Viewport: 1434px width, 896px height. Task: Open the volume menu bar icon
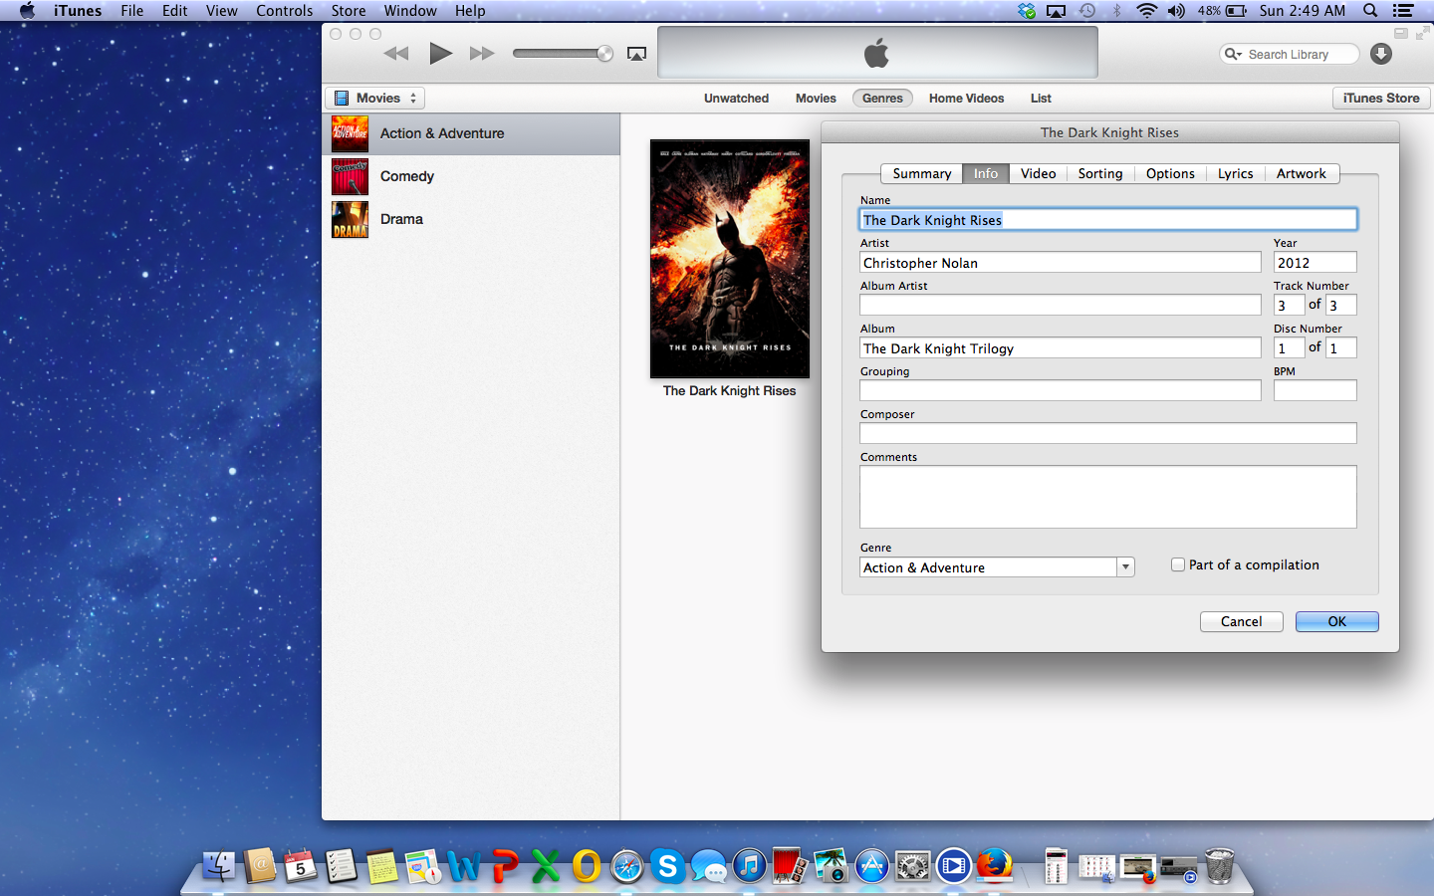coord(1177,11)
